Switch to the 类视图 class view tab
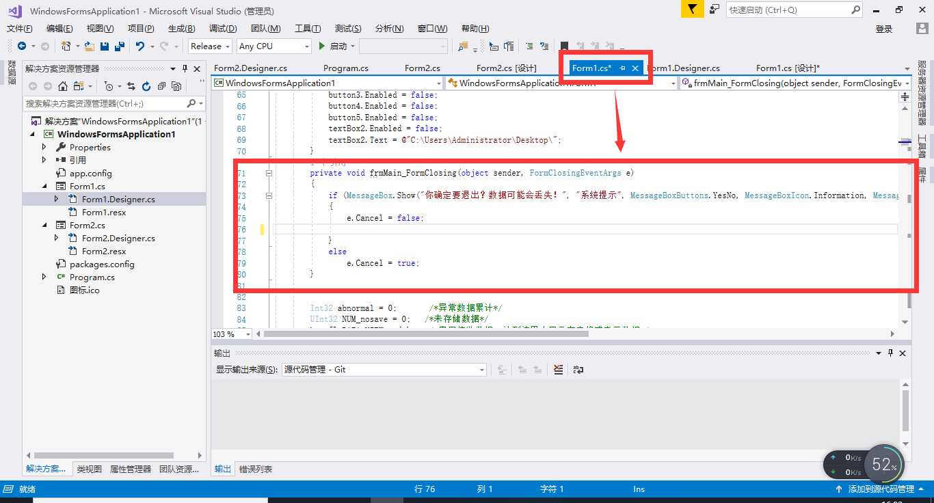The image size is (934, 503). tap(89, 469)
